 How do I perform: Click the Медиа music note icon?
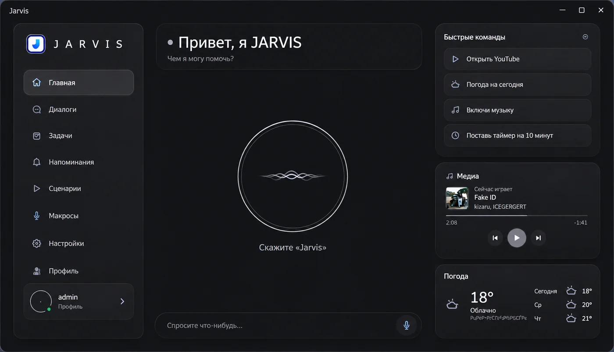(x=449, y=176)
